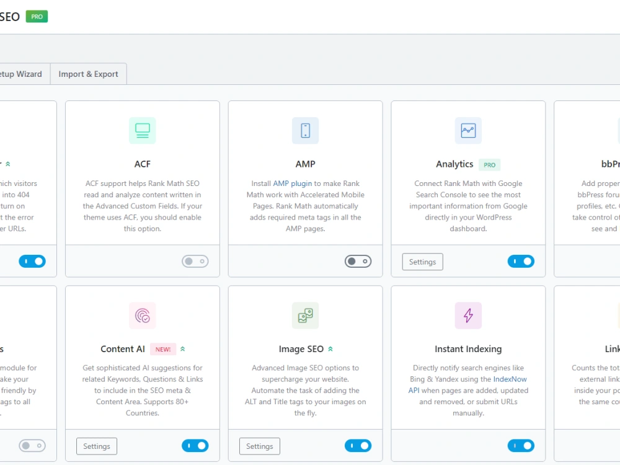Click the ACF module monitor icon
The image size is (620, 465).
click(x=143, y=130)
